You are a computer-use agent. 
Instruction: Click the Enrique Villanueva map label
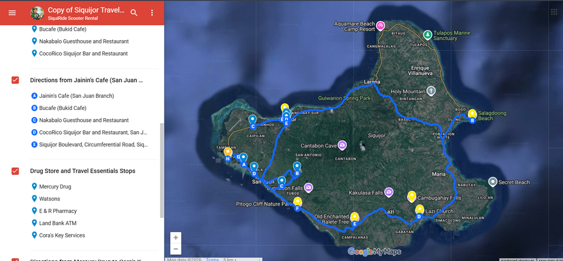click(421, 70)
